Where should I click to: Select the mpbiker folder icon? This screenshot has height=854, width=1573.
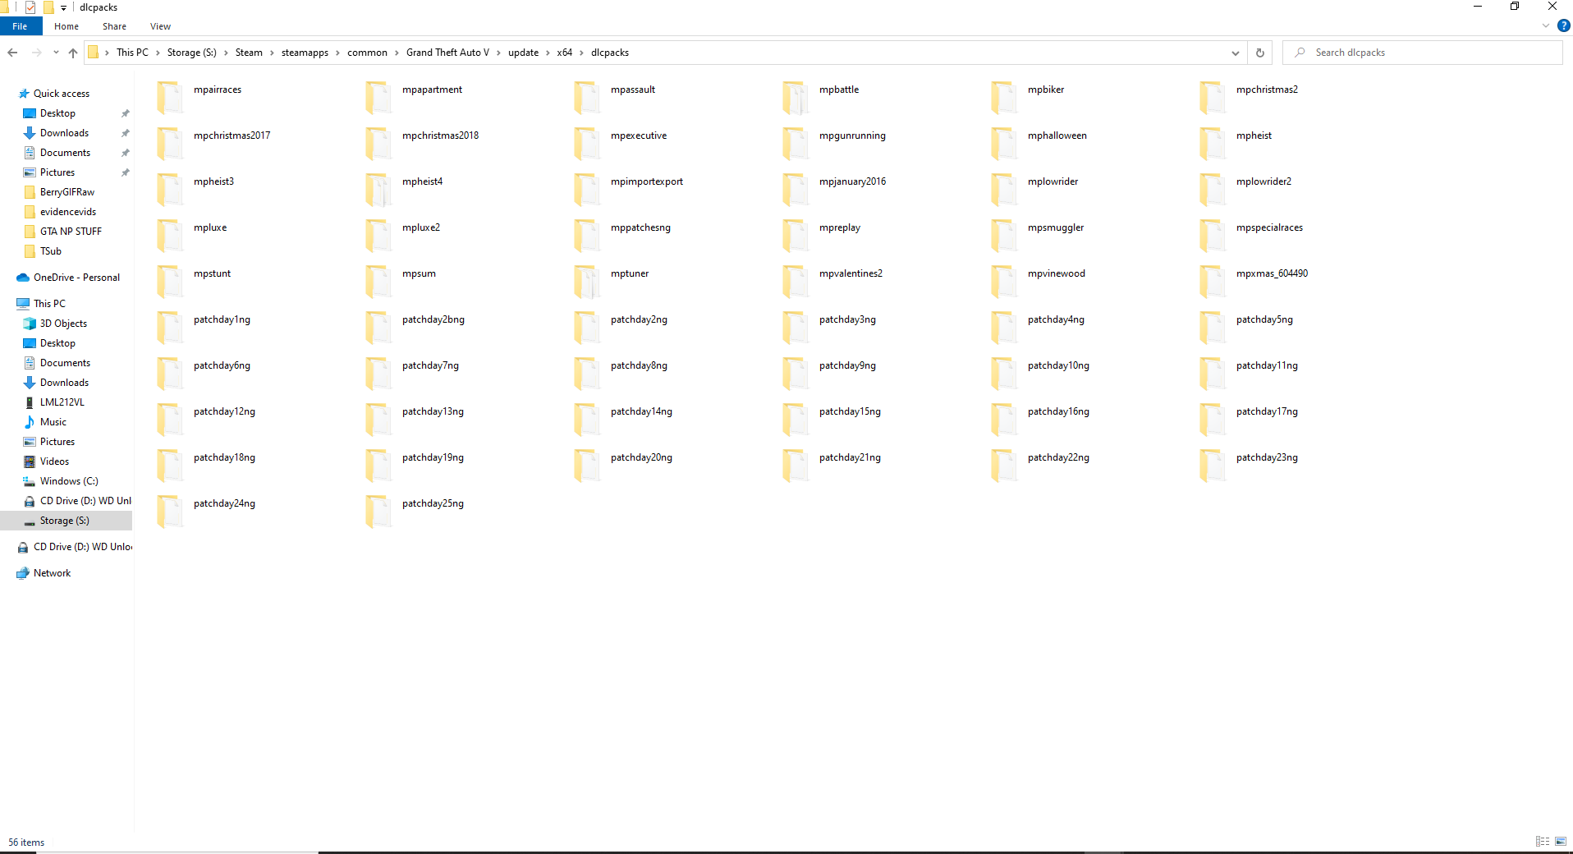pos(1004,97)
